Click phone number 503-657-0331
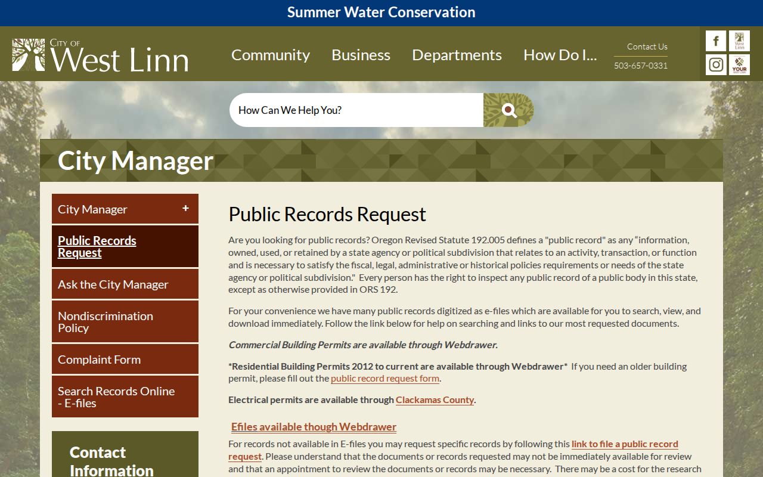 [x=641, y=66]
